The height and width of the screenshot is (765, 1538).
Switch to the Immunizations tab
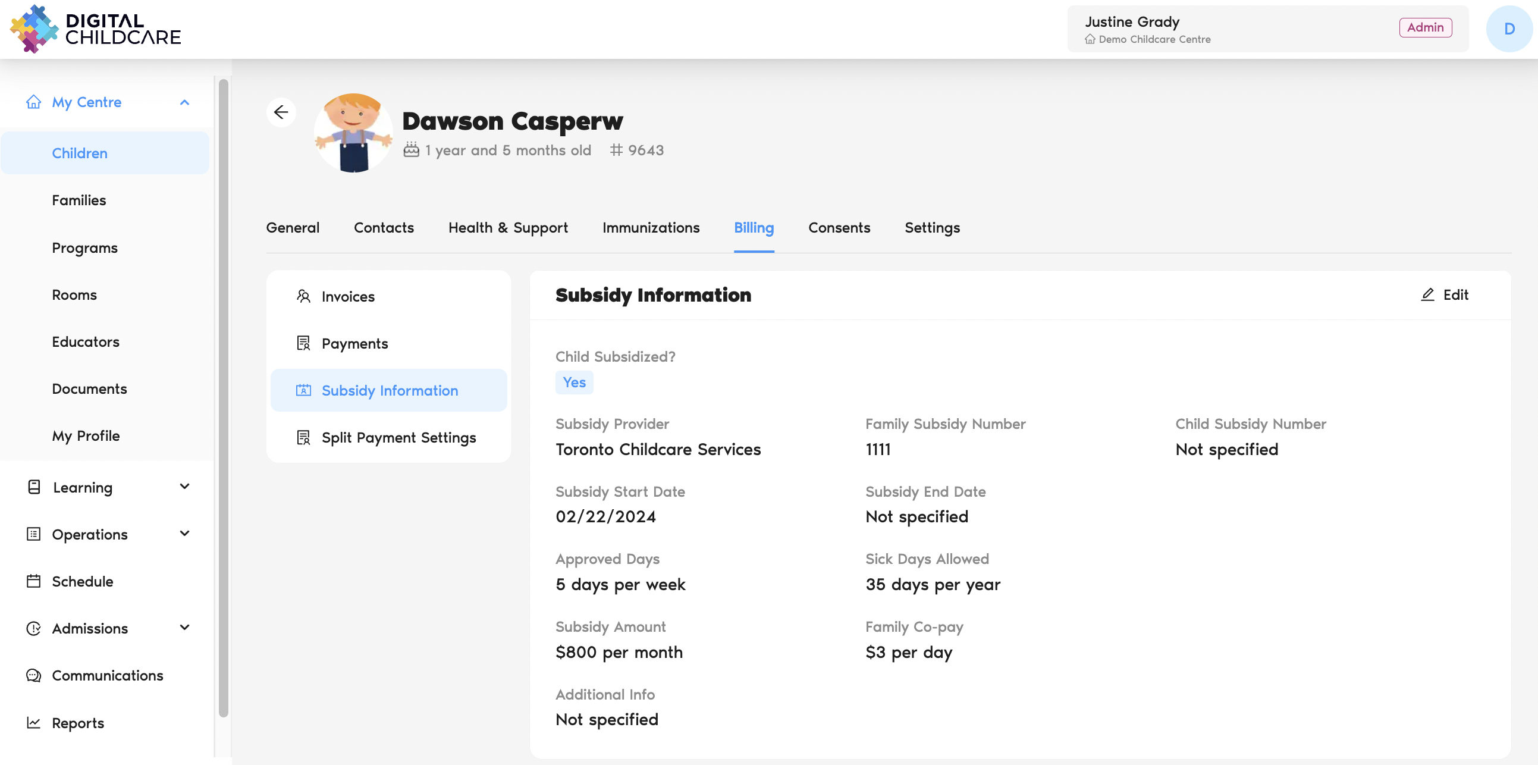pyautogui.click(x=650, y=227)
